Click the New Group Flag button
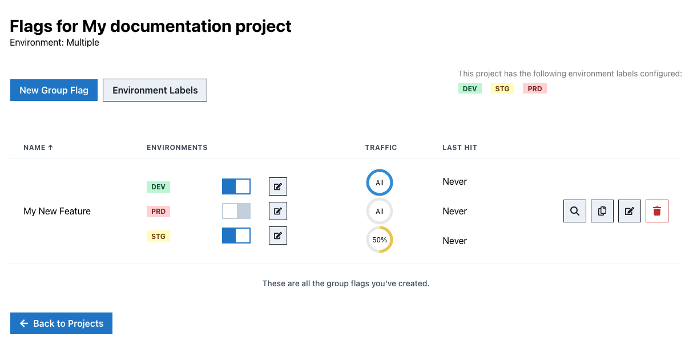Viewport: 693px width, 345px height. pos(54,90)
